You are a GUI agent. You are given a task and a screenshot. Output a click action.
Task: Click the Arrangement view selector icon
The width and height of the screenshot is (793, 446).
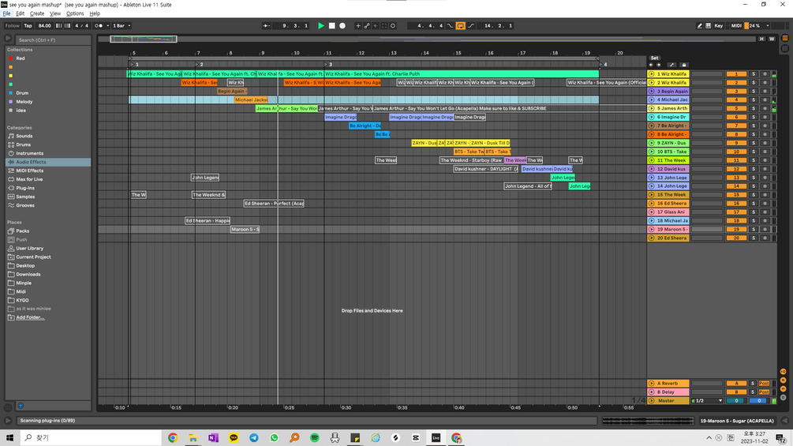tap(785, 39)
